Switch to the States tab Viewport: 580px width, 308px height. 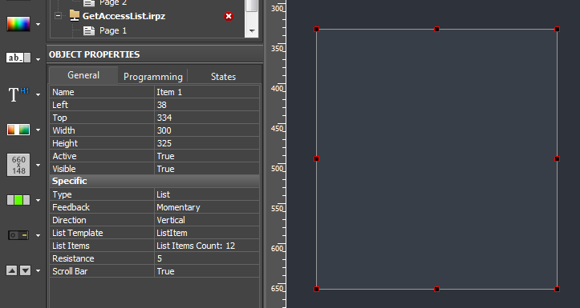click(223, 77)
